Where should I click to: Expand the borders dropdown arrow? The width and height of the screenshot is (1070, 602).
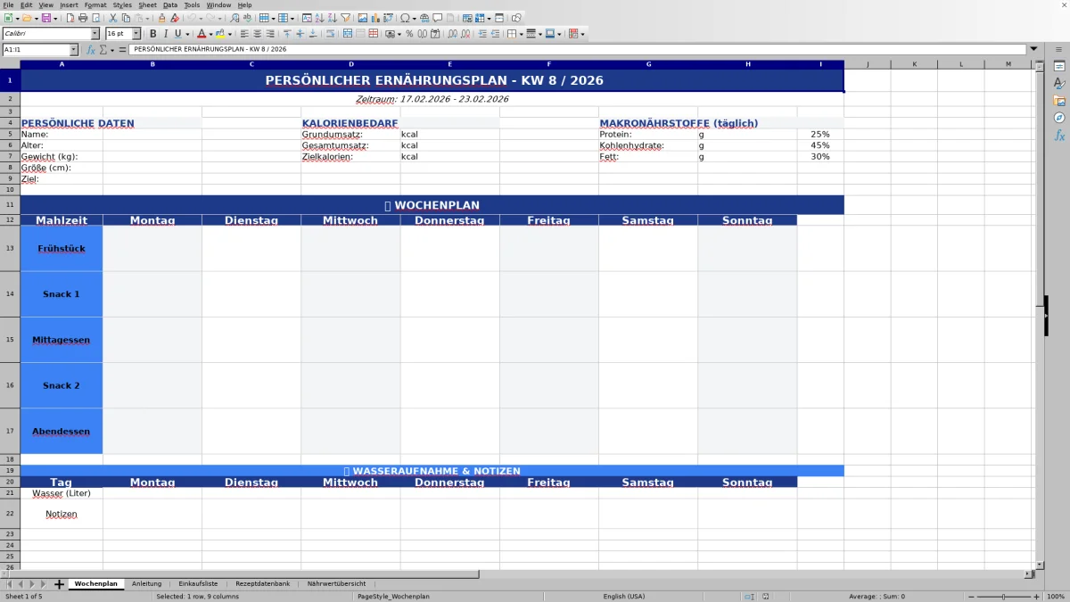[x=522, y=33]
